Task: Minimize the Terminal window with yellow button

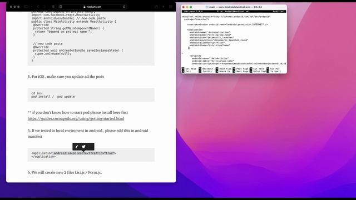Action: coord(187,7)
